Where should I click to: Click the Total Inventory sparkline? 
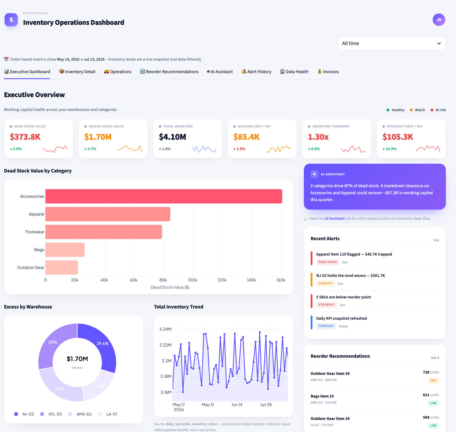[x=204, y=149]
